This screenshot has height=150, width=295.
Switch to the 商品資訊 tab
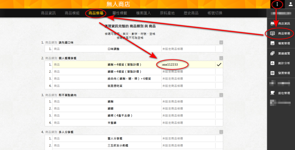point(48,13)
